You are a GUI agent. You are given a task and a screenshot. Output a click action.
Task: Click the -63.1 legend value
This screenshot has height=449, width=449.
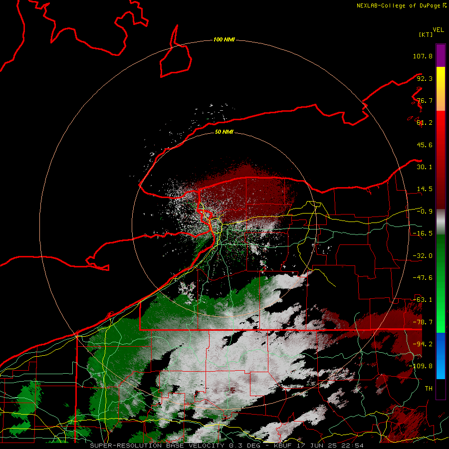pos(423,300)
